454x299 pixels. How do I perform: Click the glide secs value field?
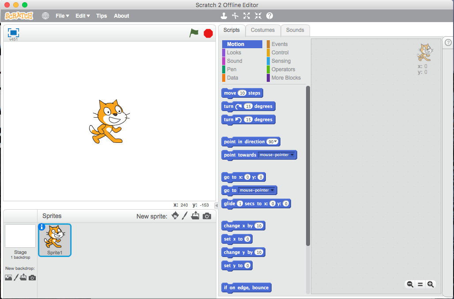click(240, 203)
